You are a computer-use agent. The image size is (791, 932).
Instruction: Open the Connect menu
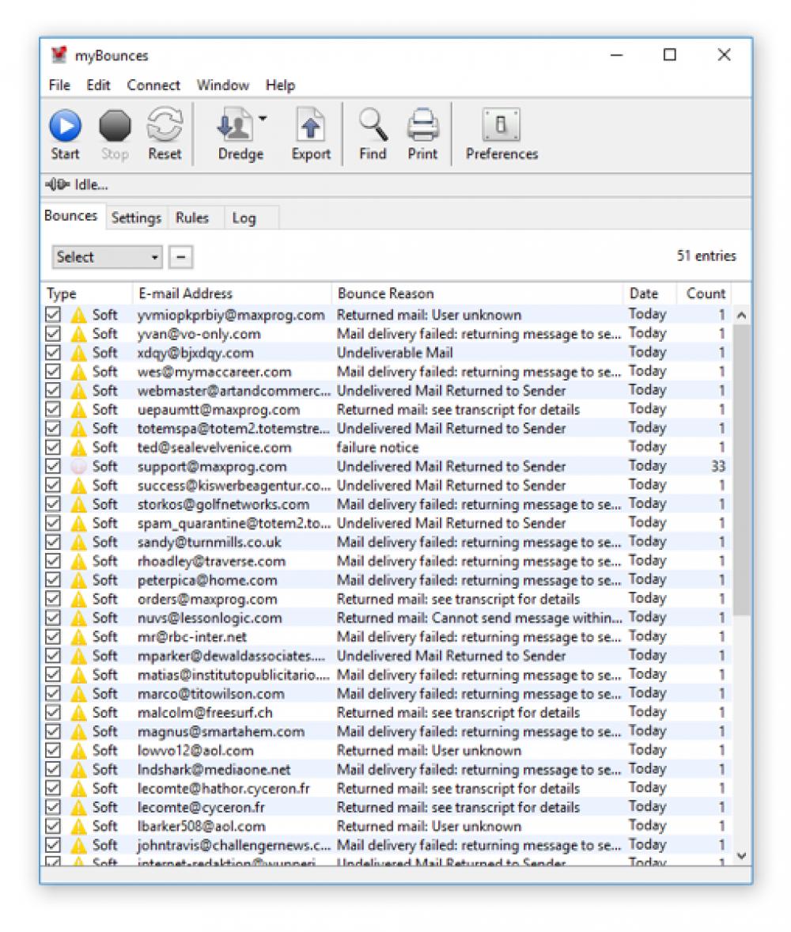(x=153, y=85)
